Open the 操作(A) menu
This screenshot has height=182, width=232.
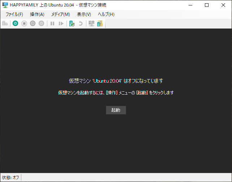click(x=37, y=14)
